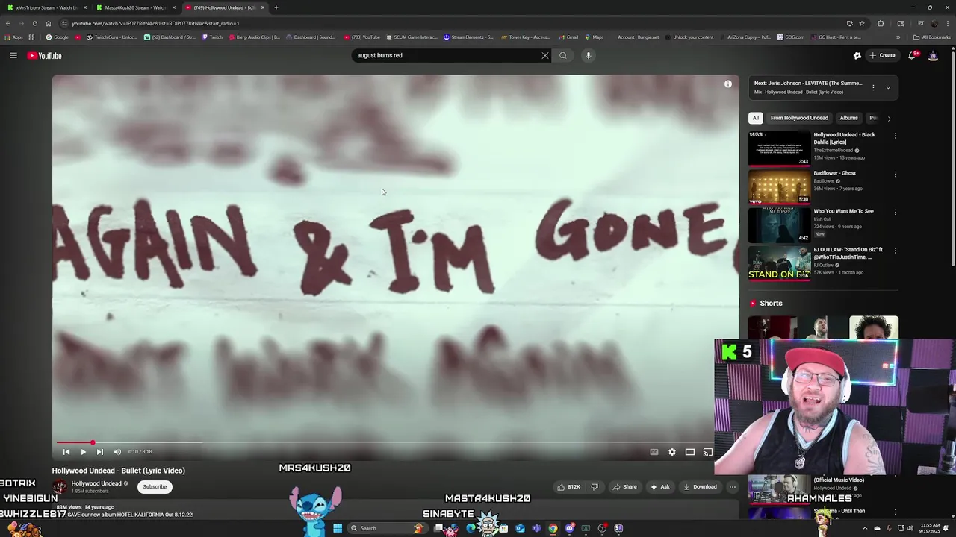
Task: Open options for Badflower - Ghost
Action: click(896, 174)
